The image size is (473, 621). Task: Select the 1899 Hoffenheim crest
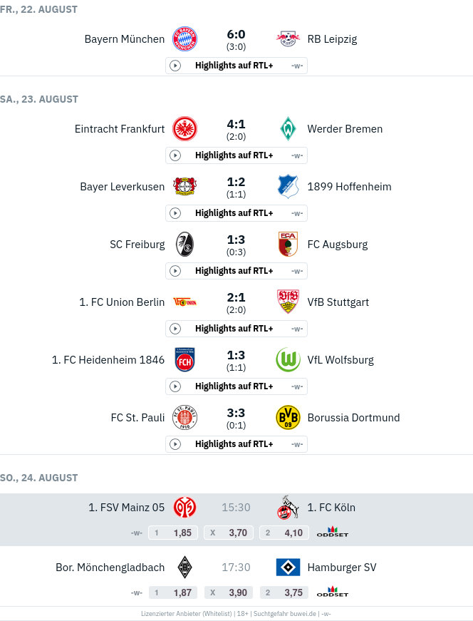pyautogui.click(x=288, y=187)
